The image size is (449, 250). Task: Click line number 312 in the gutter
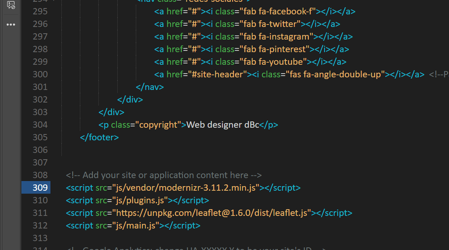[40, 225]
